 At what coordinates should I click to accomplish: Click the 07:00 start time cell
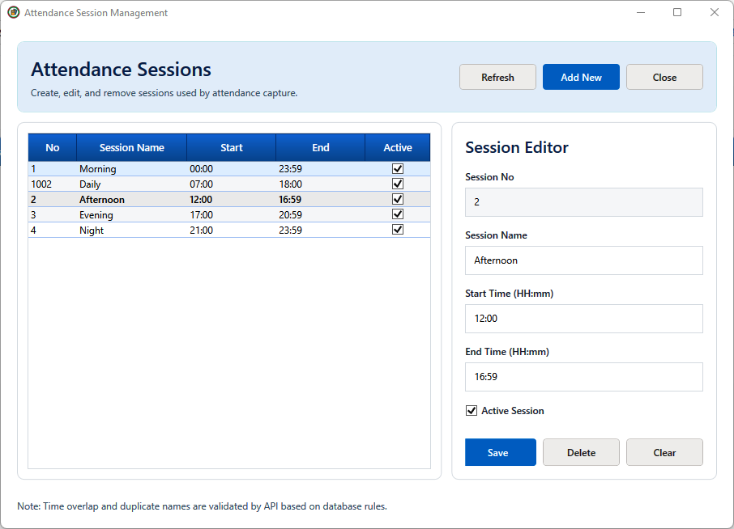(x=231, y=184)
